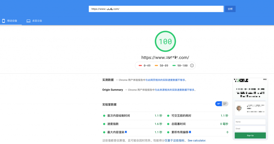This screenshot has height=144, width=274.
Task: Click the page screenshot thumbnail
Action: [x=250, y=109]
